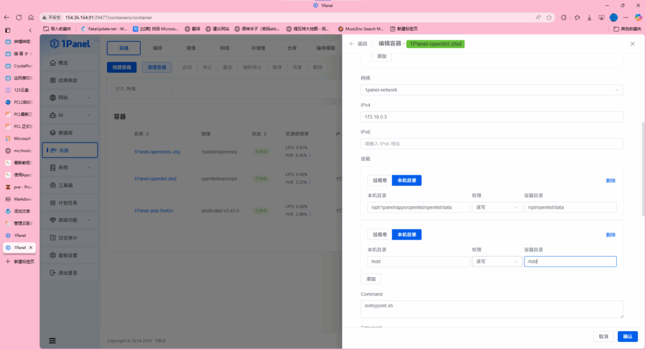Click 删除 link for /opt/openlist/data mount

point(611,180)
